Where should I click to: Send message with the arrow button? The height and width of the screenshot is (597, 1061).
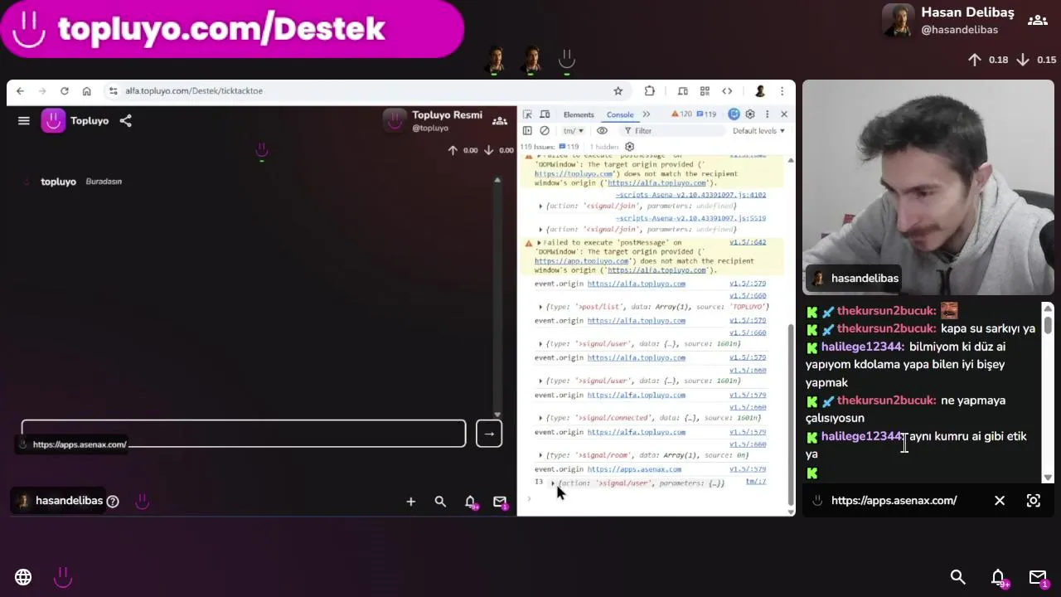coord(489,434)
